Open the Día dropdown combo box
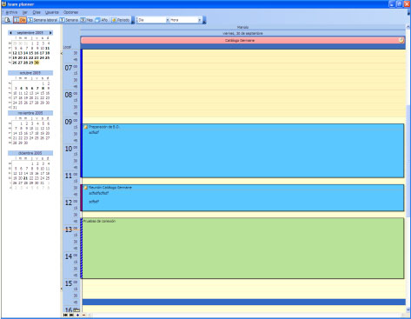This screenshot has height=319, width=411. pos(153,20)
